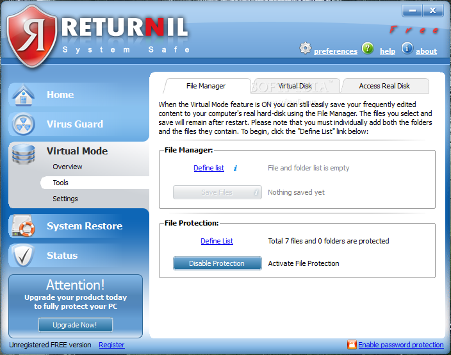Click Define List in File Protection
This screenshot has width=451, height=355.
coord(217,241)
